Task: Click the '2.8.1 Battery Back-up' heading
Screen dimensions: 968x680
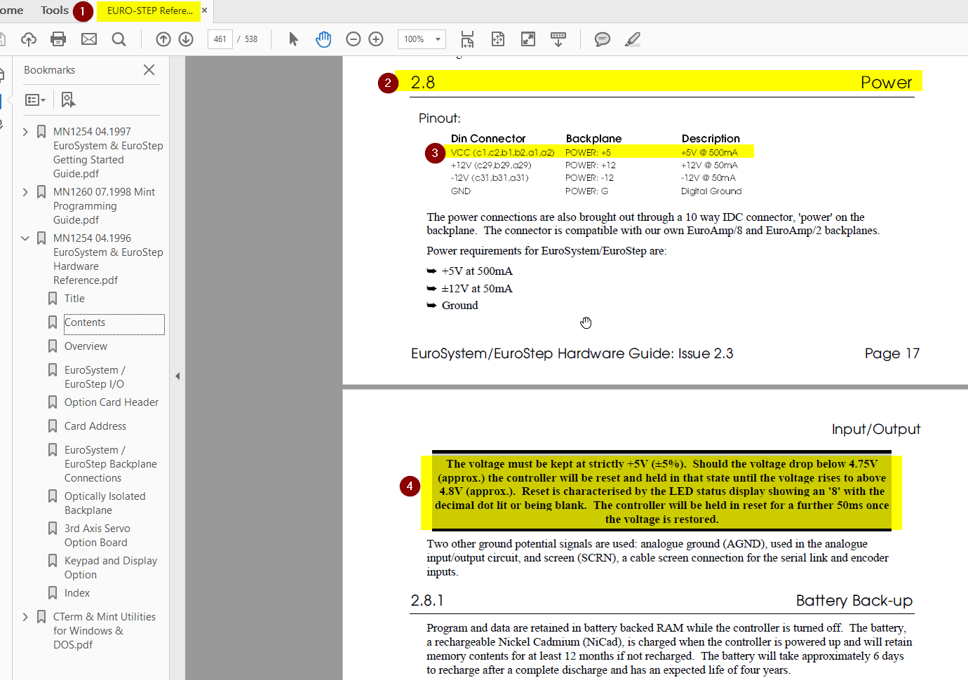Action: click(661, 601)
